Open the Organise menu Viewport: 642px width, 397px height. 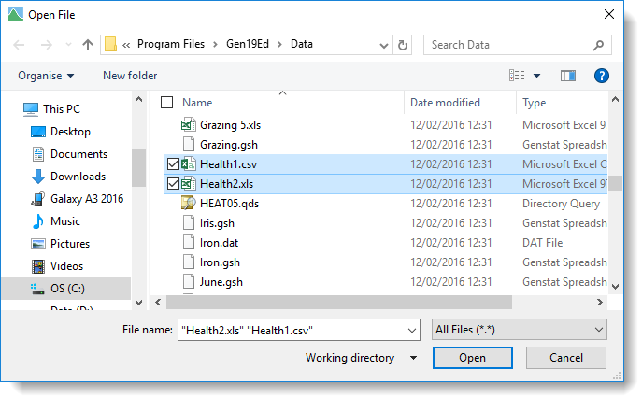45,76
